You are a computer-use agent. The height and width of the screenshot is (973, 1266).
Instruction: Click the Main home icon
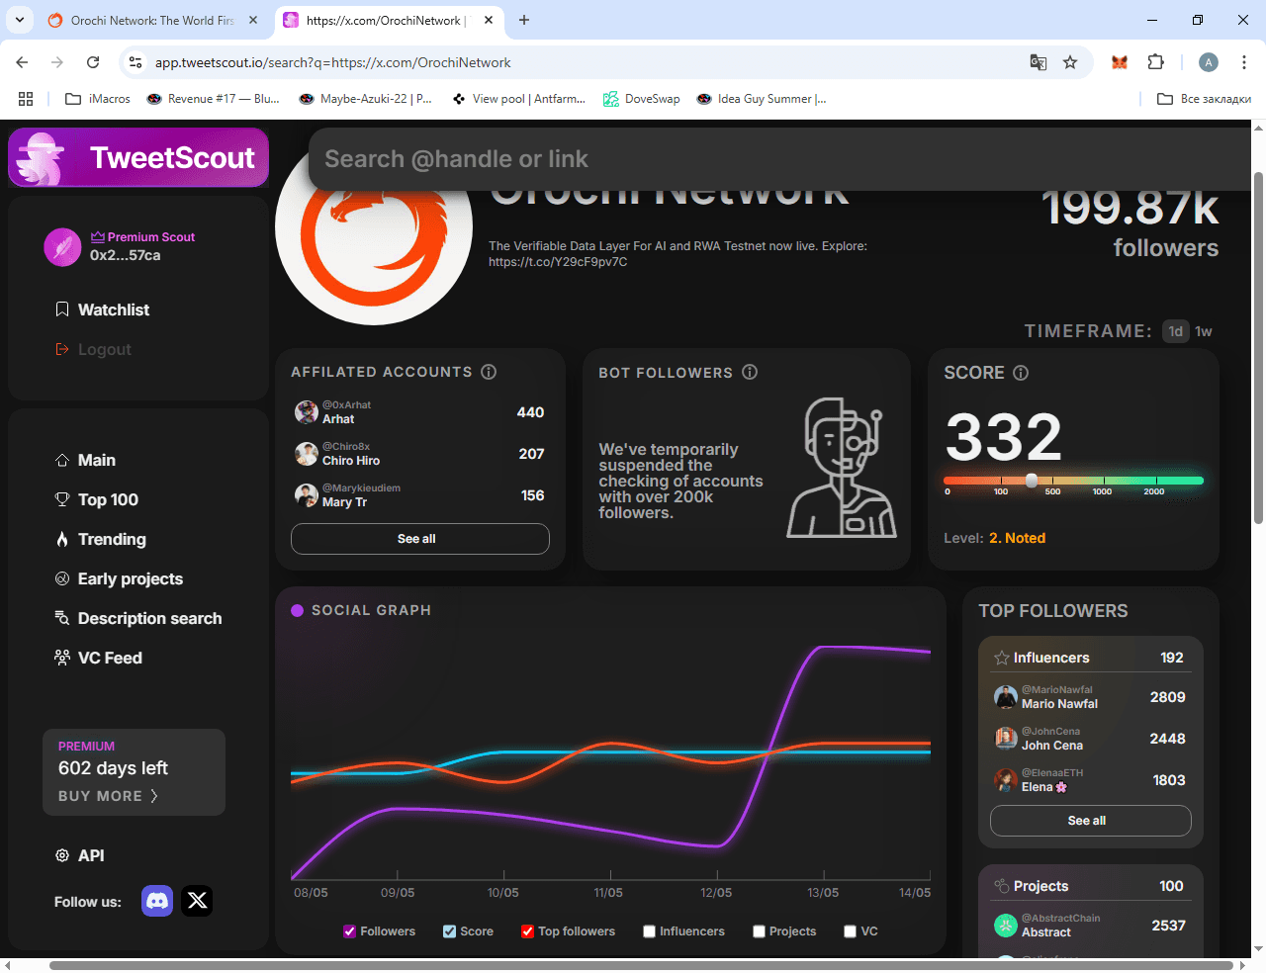62,460
